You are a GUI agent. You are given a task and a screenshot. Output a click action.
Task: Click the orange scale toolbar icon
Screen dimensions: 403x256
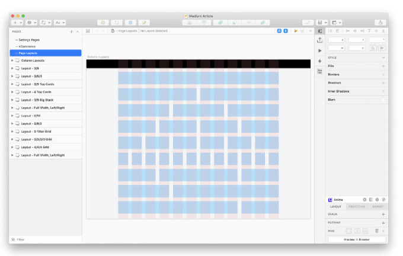point(308,23)
